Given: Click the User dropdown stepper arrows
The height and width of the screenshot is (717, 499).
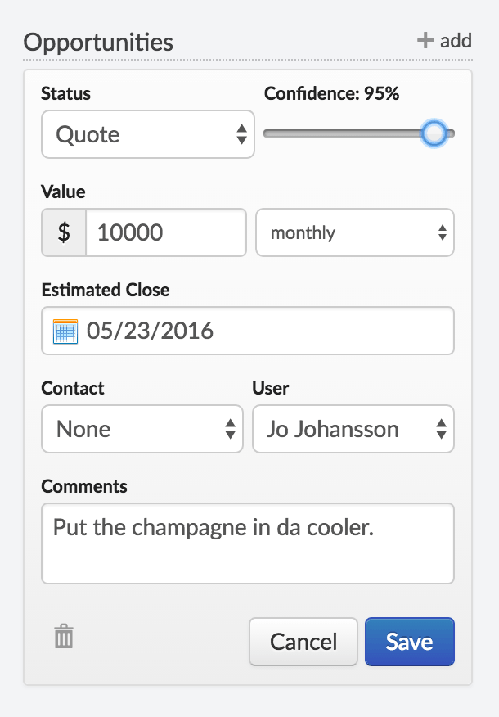Looking at the screenshot, I should click(442, 428).
